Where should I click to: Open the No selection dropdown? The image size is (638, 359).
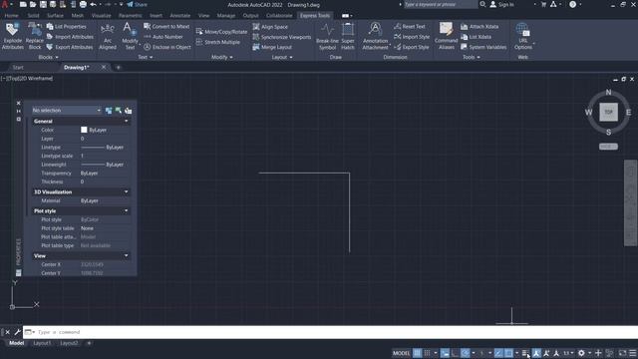click(x=67, y=111)
